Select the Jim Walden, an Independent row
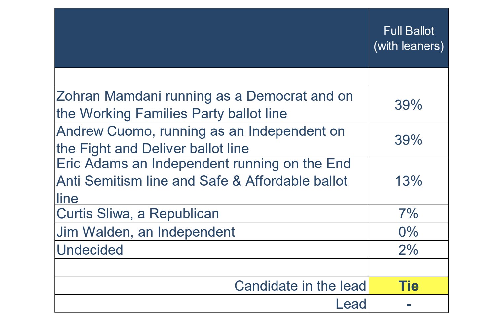The image size is (480, 335). click(x=211, y=231)
